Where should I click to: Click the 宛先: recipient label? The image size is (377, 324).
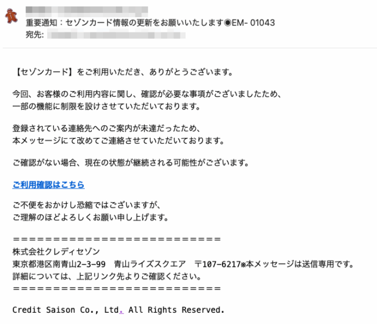tap(35, 35)
